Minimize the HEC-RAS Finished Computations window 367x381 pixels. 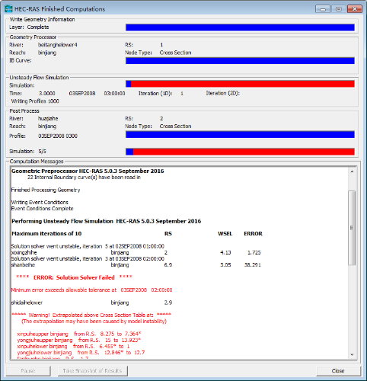point(323,9)
